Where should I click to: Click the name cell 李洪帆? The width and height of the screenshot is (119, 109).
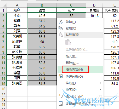(17, 36)
